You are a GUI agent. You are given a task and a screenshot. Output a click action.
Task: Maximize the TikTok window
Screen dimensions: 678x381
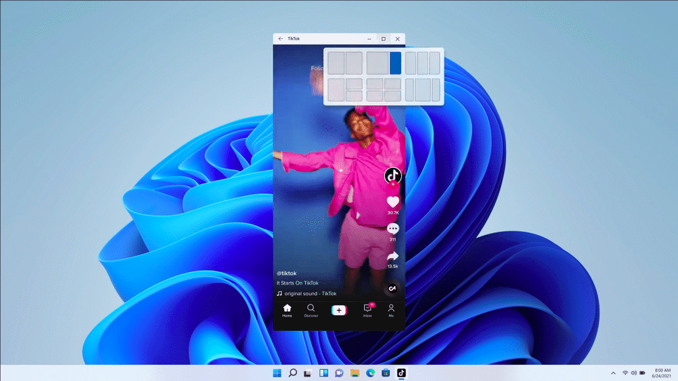coord(384,39)
